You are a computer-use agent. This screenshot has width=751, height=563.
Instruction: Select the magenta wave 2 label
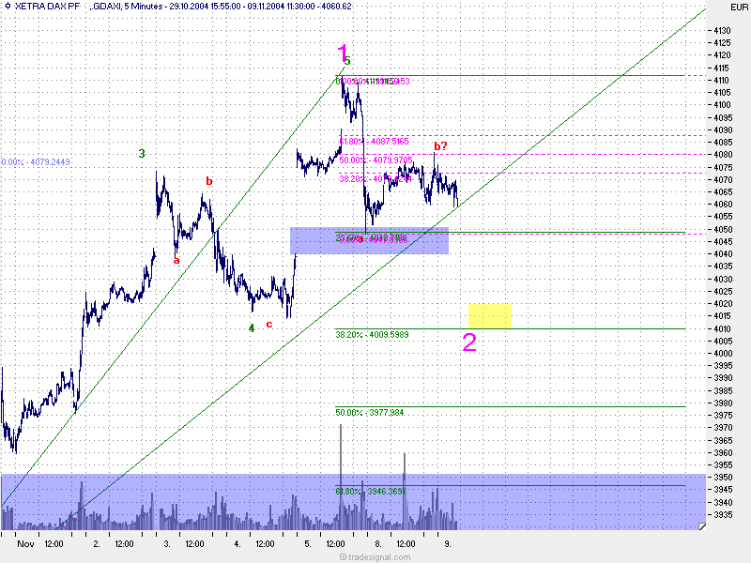coord(469,342)
